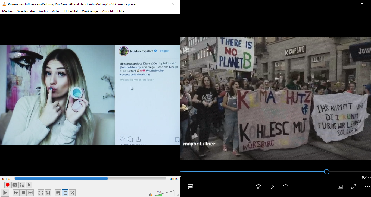Expand the more options ellipsis menu

[x=367, y=187]
